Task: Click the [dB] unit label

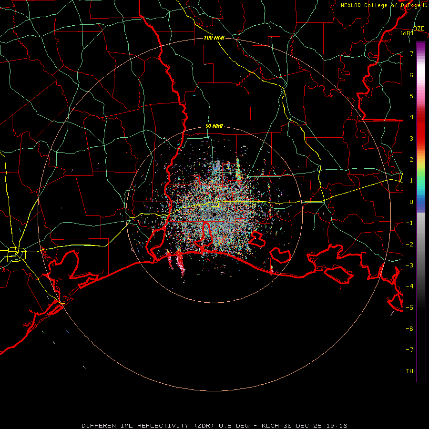Action: click(407, 33)
